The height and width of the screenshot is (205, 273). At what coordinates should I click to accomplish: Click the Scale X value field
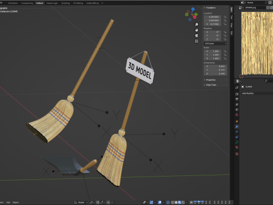(213, 51)
